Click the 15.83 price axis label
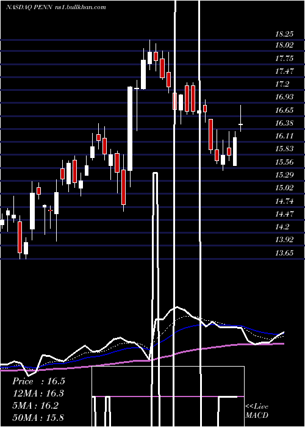 pos(285,148)
